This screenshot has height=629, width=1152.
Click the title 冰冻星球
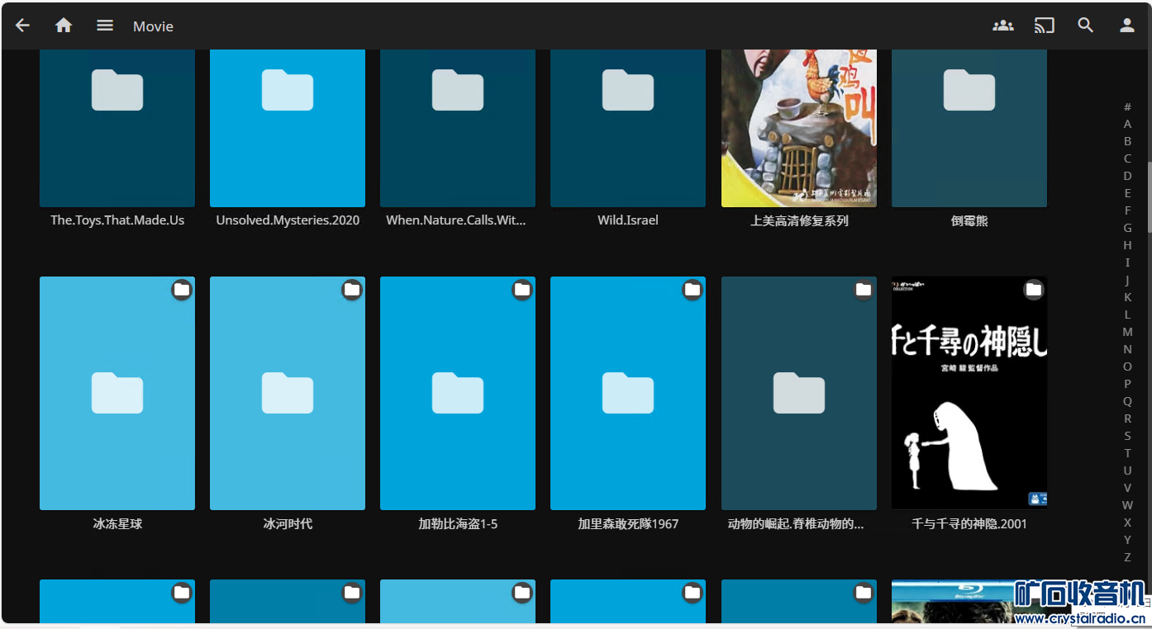(x=117, y=524)
